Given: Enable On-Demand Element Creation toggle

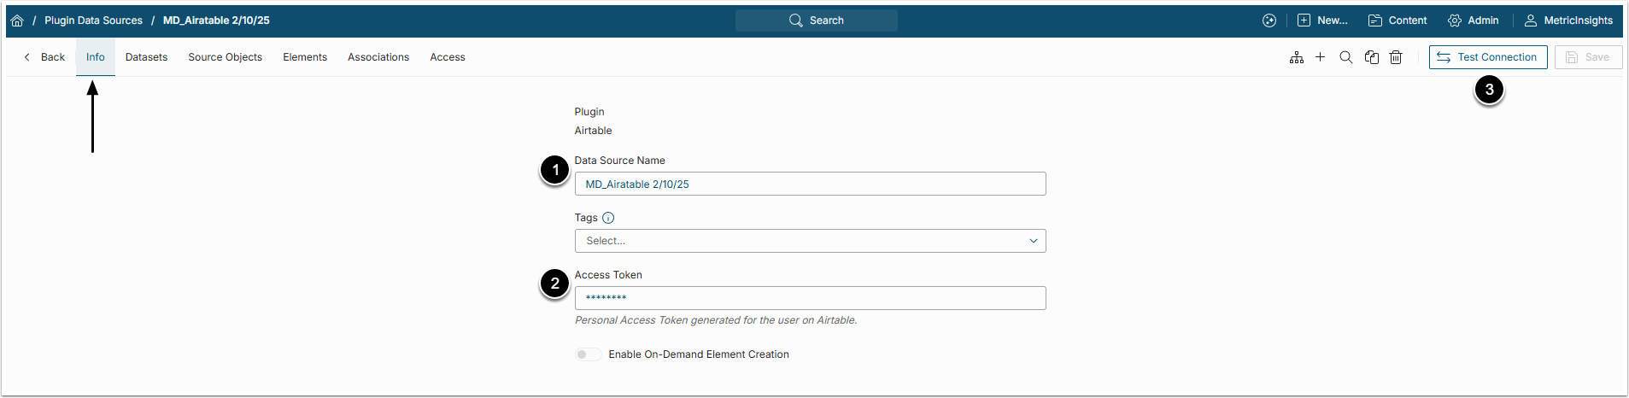Looking at the screenshot, I should point(588,354).
